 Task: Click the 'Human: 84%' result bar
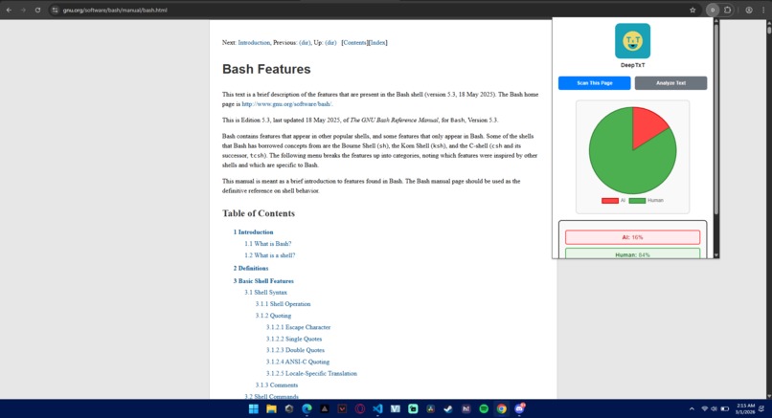point(632,253)
